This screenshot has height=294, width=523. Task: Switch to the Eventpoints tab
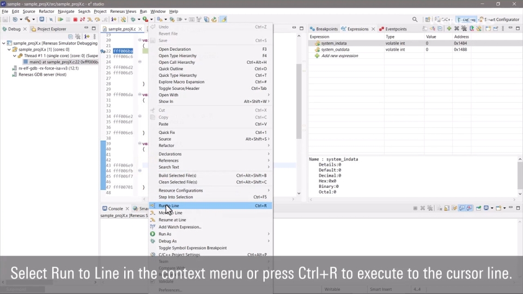(393, 29)
